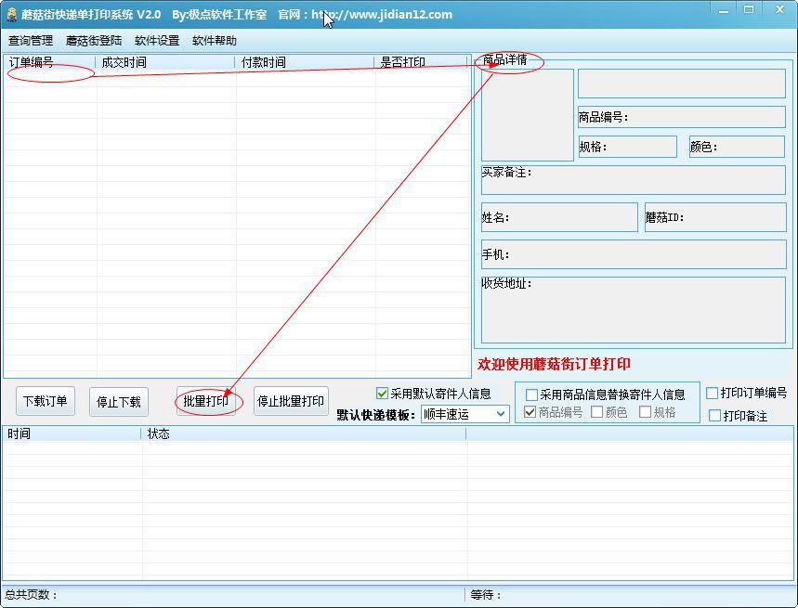This screenshot has width=798, height=608.
Task: Open the 蘑菇街登陆 menu
Action: click(94, 41)
